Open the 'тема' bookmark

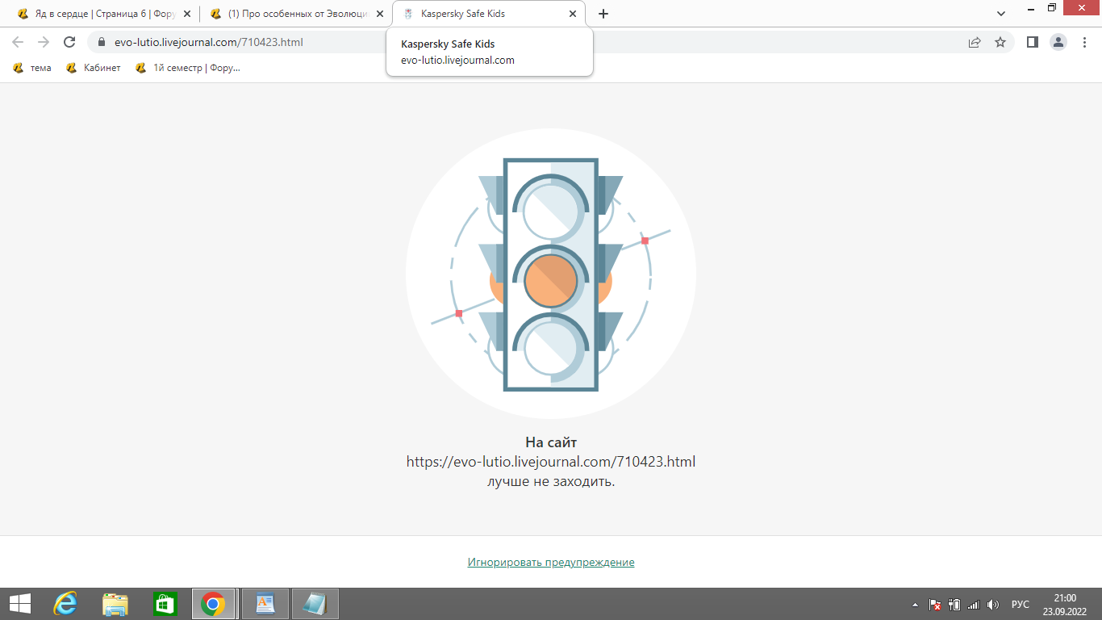[x=32, y=68]
